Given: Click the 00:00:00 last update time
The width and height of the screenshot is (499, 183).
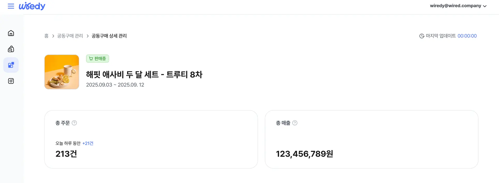Looking at the screenshot, I should pos(467,36).
